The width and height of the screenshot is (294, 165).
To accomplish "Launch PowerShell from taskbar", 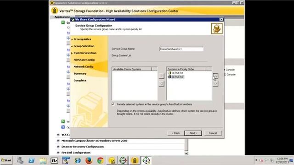I will pos(32,160).
